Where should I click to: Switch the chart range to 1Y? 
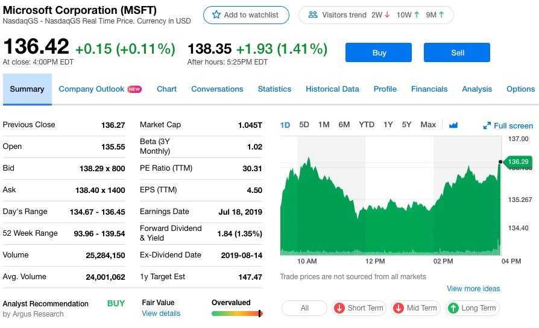coord(388,124)
